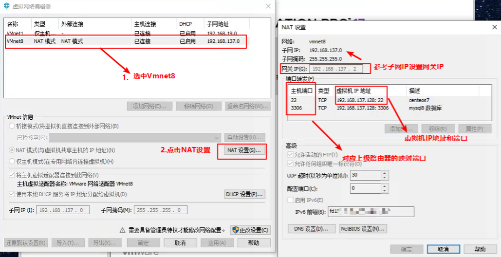Click the UDP 超时 value field
501x257 pixels.
pyautogui.click(x=366, y=175)
